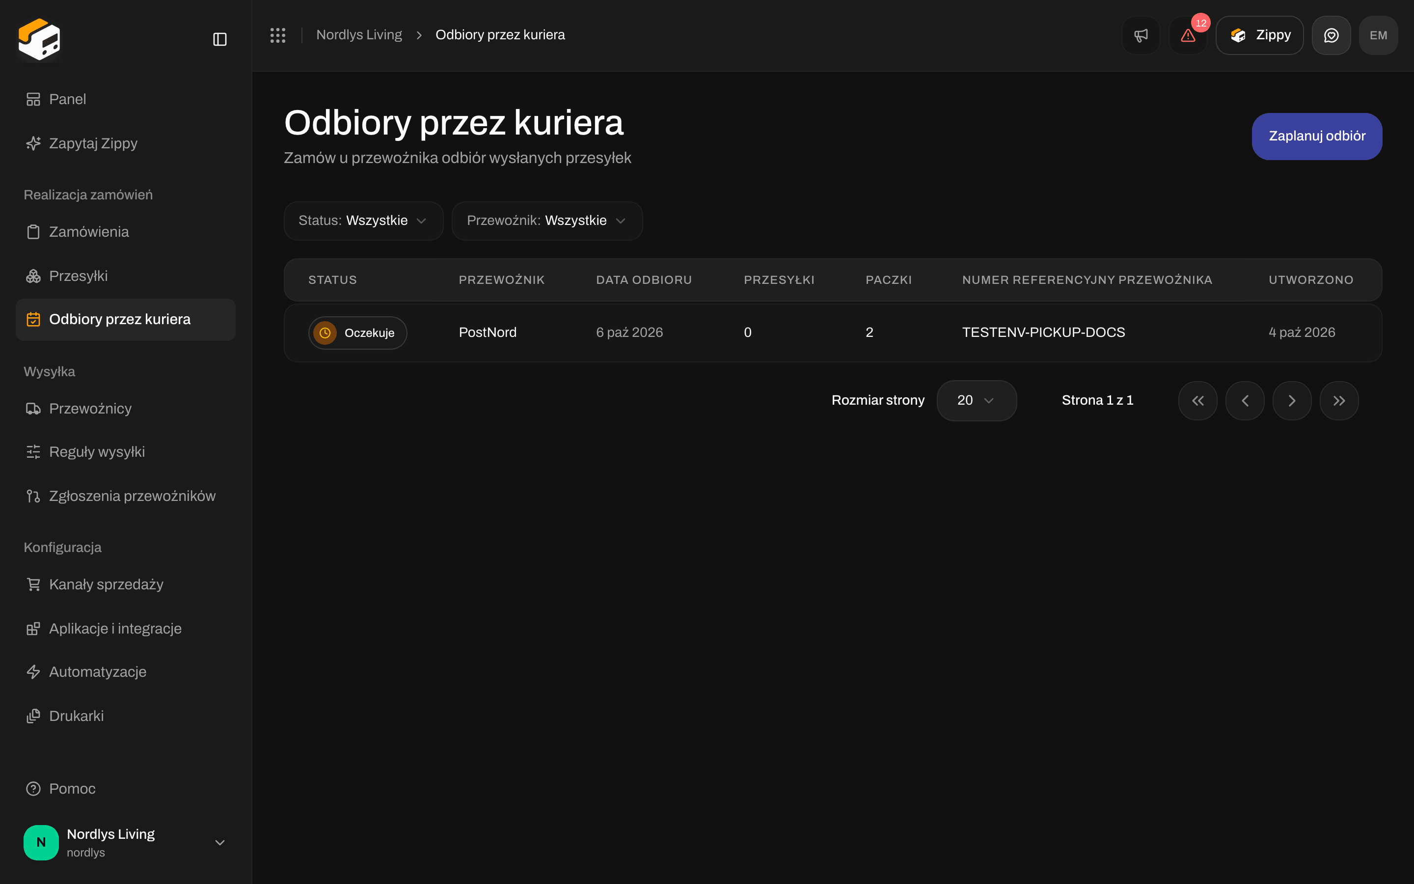This screenshot has width=1414, height=884.
Task: Click TESTENV-PICKUP-DOCS reference number
Action: 1043,332
